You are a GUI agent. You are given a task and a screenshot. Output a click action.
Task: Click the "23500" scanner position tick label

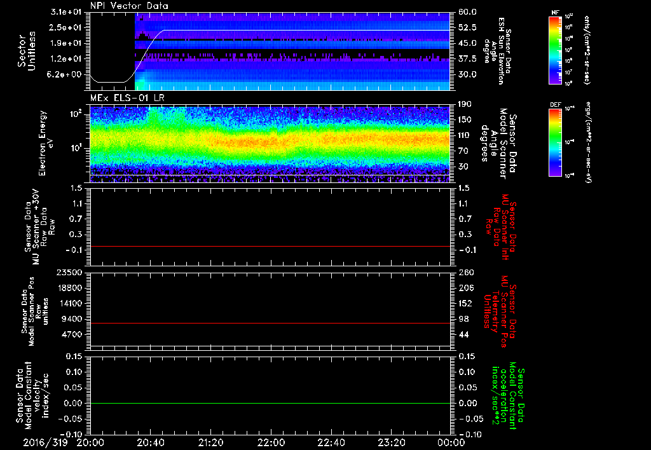[70, 273]
